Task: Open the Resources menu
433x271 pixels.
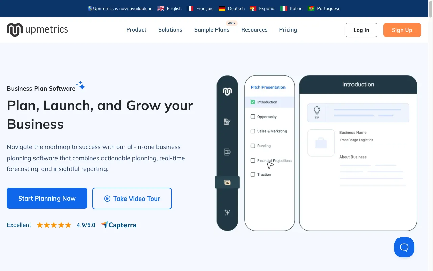Action: [x=254, y=30]
